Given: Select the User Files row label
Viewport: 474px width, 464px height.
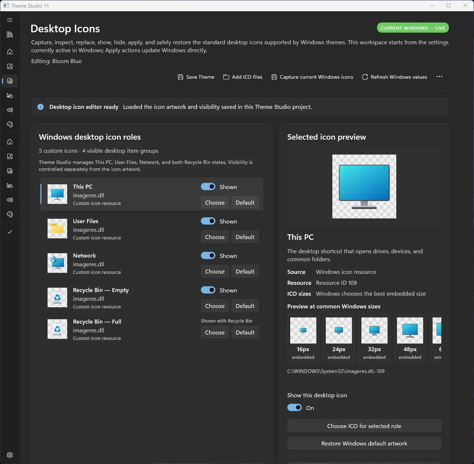Looking at the screenshot, I should pos(86,221).
